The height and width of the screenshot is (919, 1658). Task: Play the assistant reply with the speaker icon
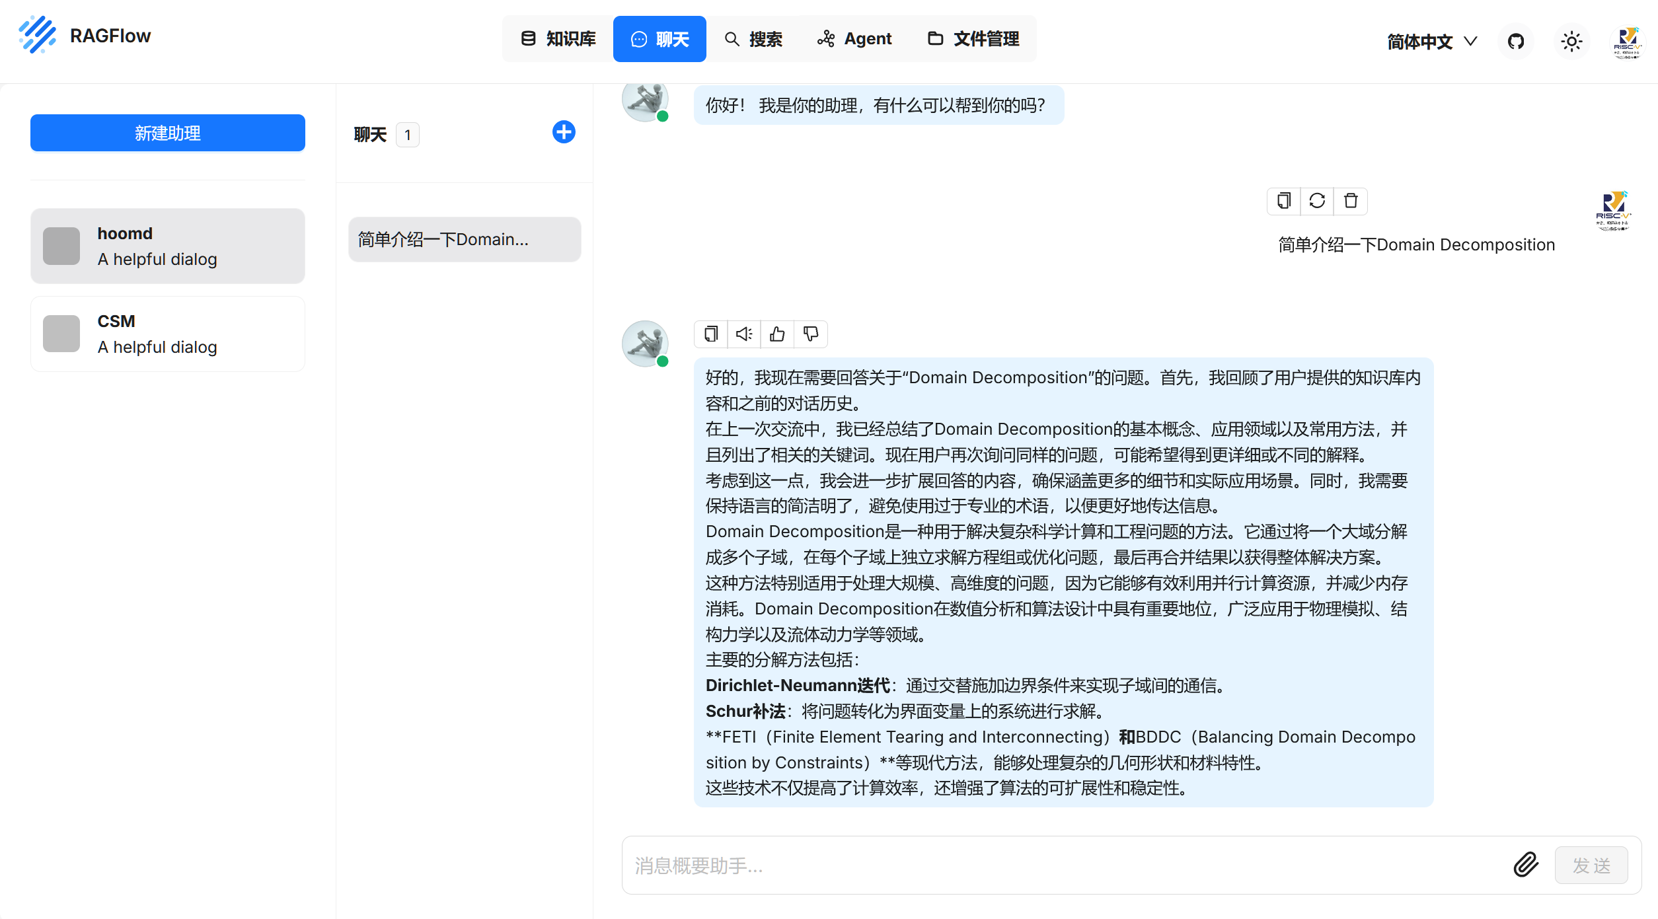tap(744, 334)
